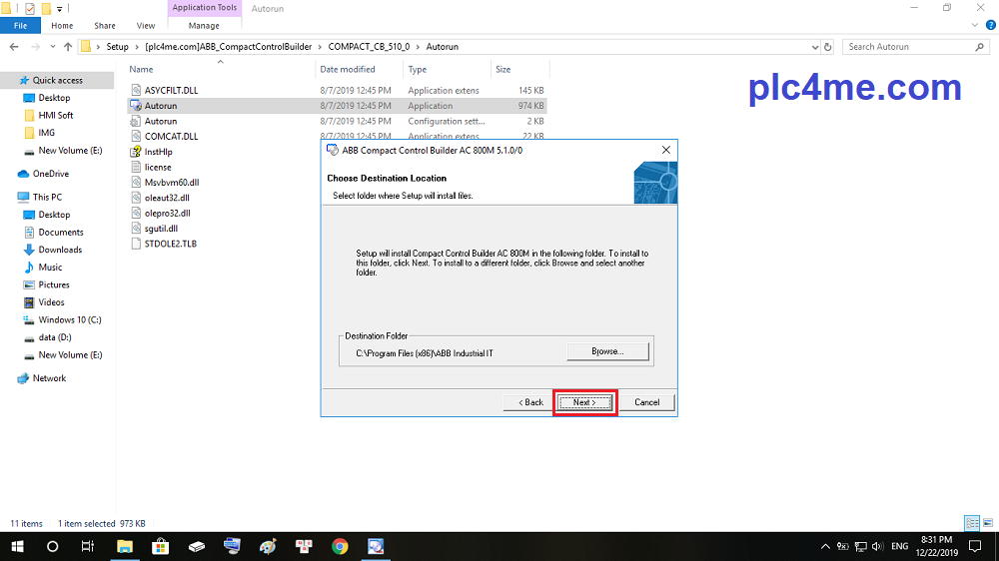Expand the ribbon chevron
Image resolution: width=999 pixels, height=561 pixels.
point(974,26)
